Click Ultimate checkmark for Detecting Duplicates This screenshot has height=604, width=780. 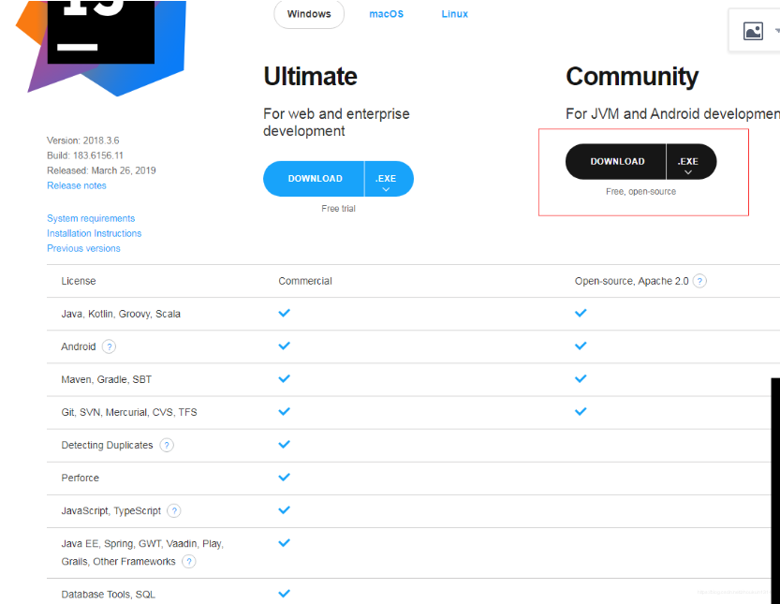click(x=284, y=444)
